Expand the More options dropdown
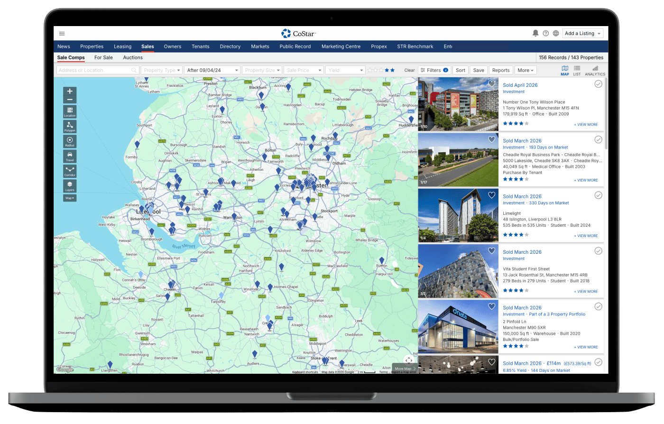Screen dimensions: 664x424 526,70
